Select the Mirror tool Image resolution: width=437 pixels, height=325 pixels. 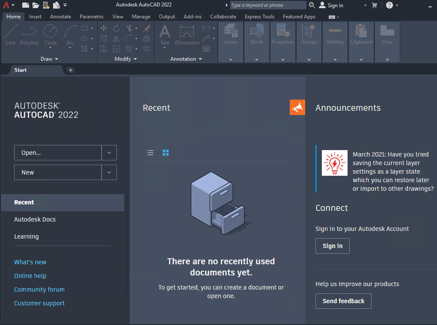tap(116, 38)
